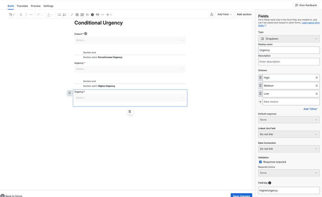Insert a table

77,15
